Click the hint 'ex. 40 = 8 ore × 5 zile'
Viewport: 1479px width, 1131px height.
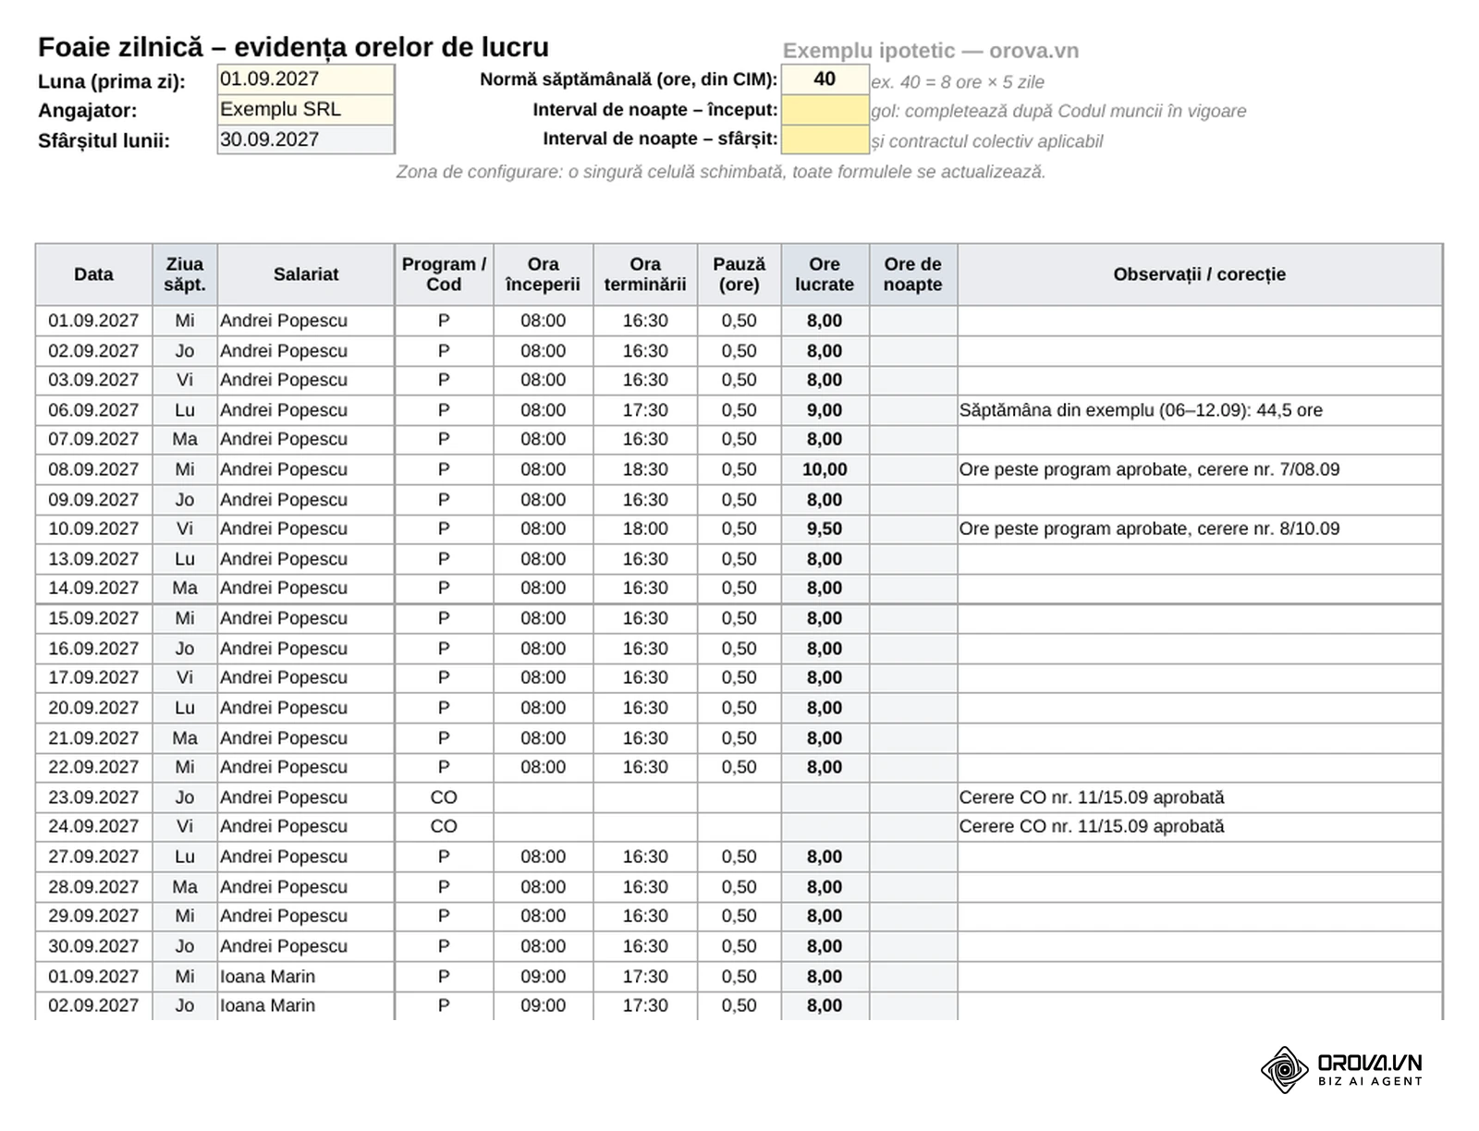(958, 82)
